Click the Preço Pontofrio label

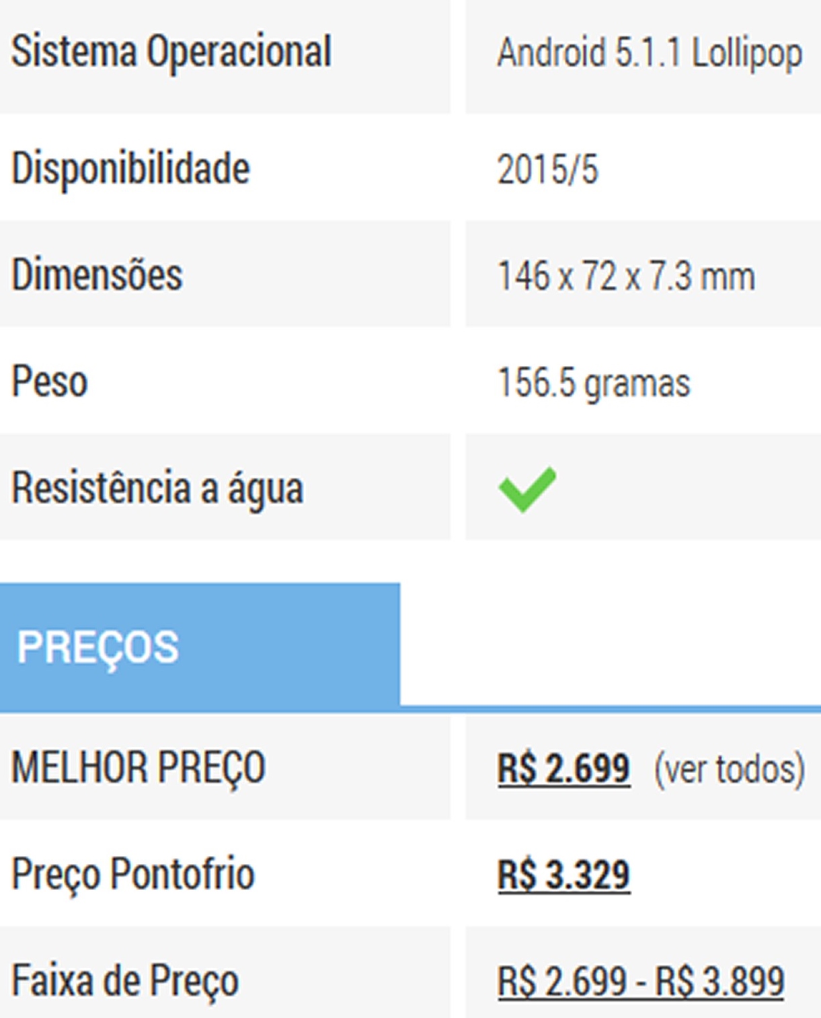(x=133, y=874)
